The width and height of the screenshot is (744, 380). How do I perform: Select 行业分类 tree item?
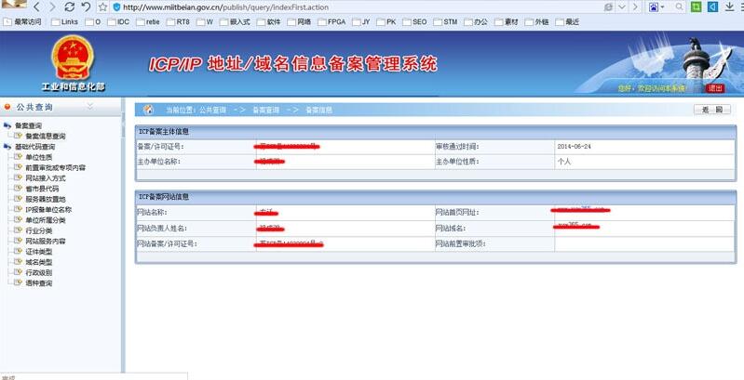pyautogui.click(x=38, y=231)
